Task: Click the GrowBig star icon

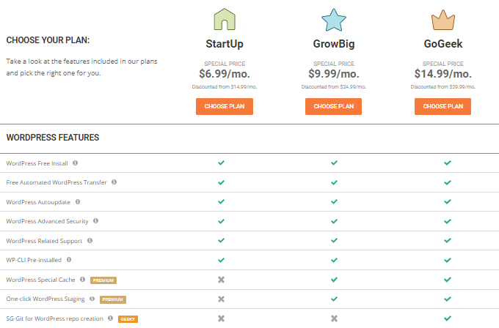Action: [333, 18]
